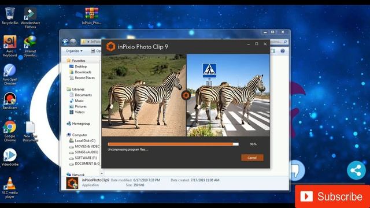
Task: Click the right zebra crosswalk photo
Action: [228, 95]
